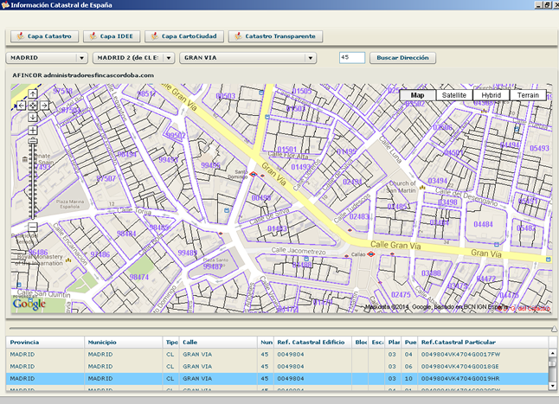559x404 pixels.
Task: Switch to Terrain view tab
Action: 528,95
